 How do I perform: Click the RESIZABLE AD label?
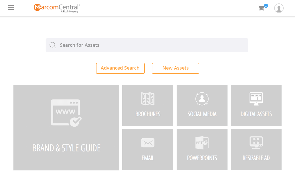(x=256, y=158)
